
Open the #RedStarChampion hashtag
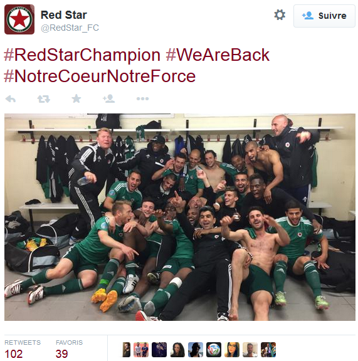click(x=82, y=55)
